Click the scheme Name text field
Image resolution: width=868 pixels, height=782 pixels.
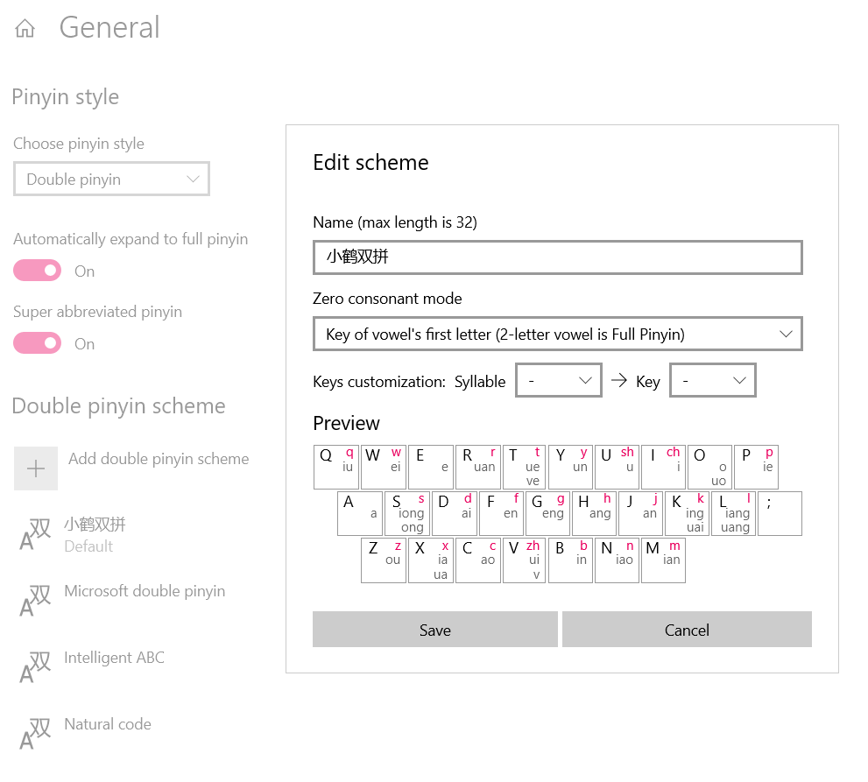(557, 257)
